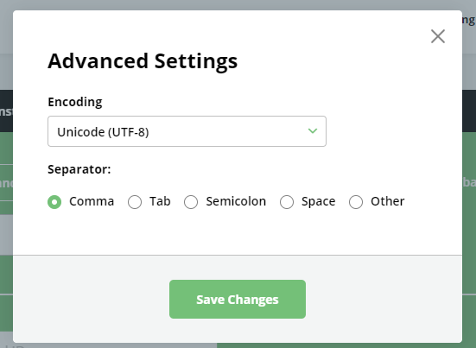Open the Encoding dropdown
Viewport: 476px width, 348px height.
click(x=187, y=131)
